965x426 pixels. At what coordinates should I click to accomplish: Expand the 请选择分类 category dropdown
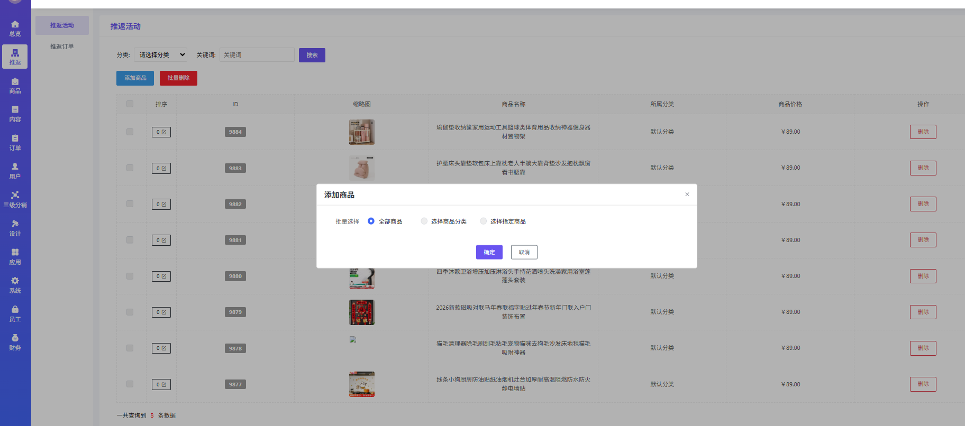(x=160, y=55)
